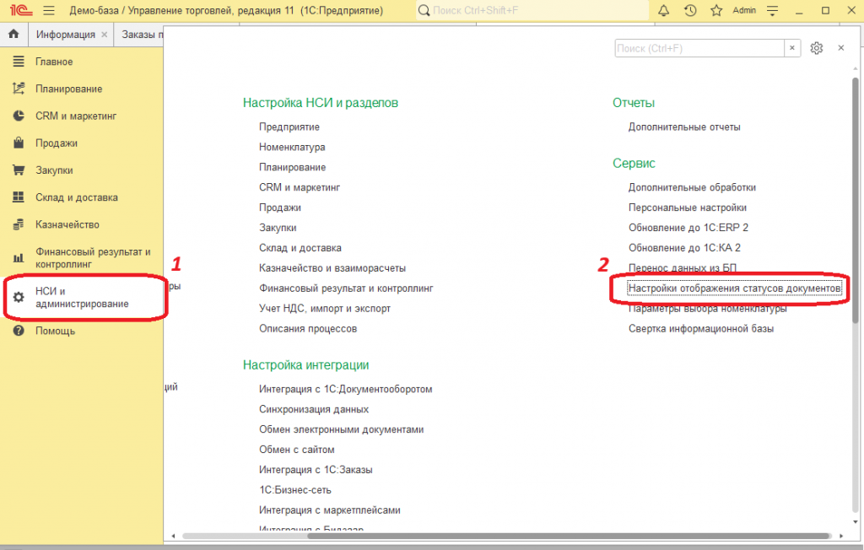The width and height of the screenshot is (864, 550).
Task: Click global search field Ctrl+Shift+F
Action: click(x=532, y=10)
